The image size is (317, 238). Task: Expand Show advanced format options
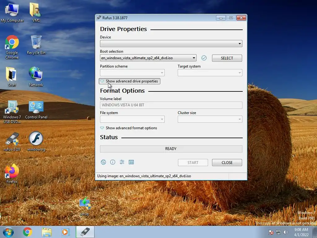[x=128, y=128]
